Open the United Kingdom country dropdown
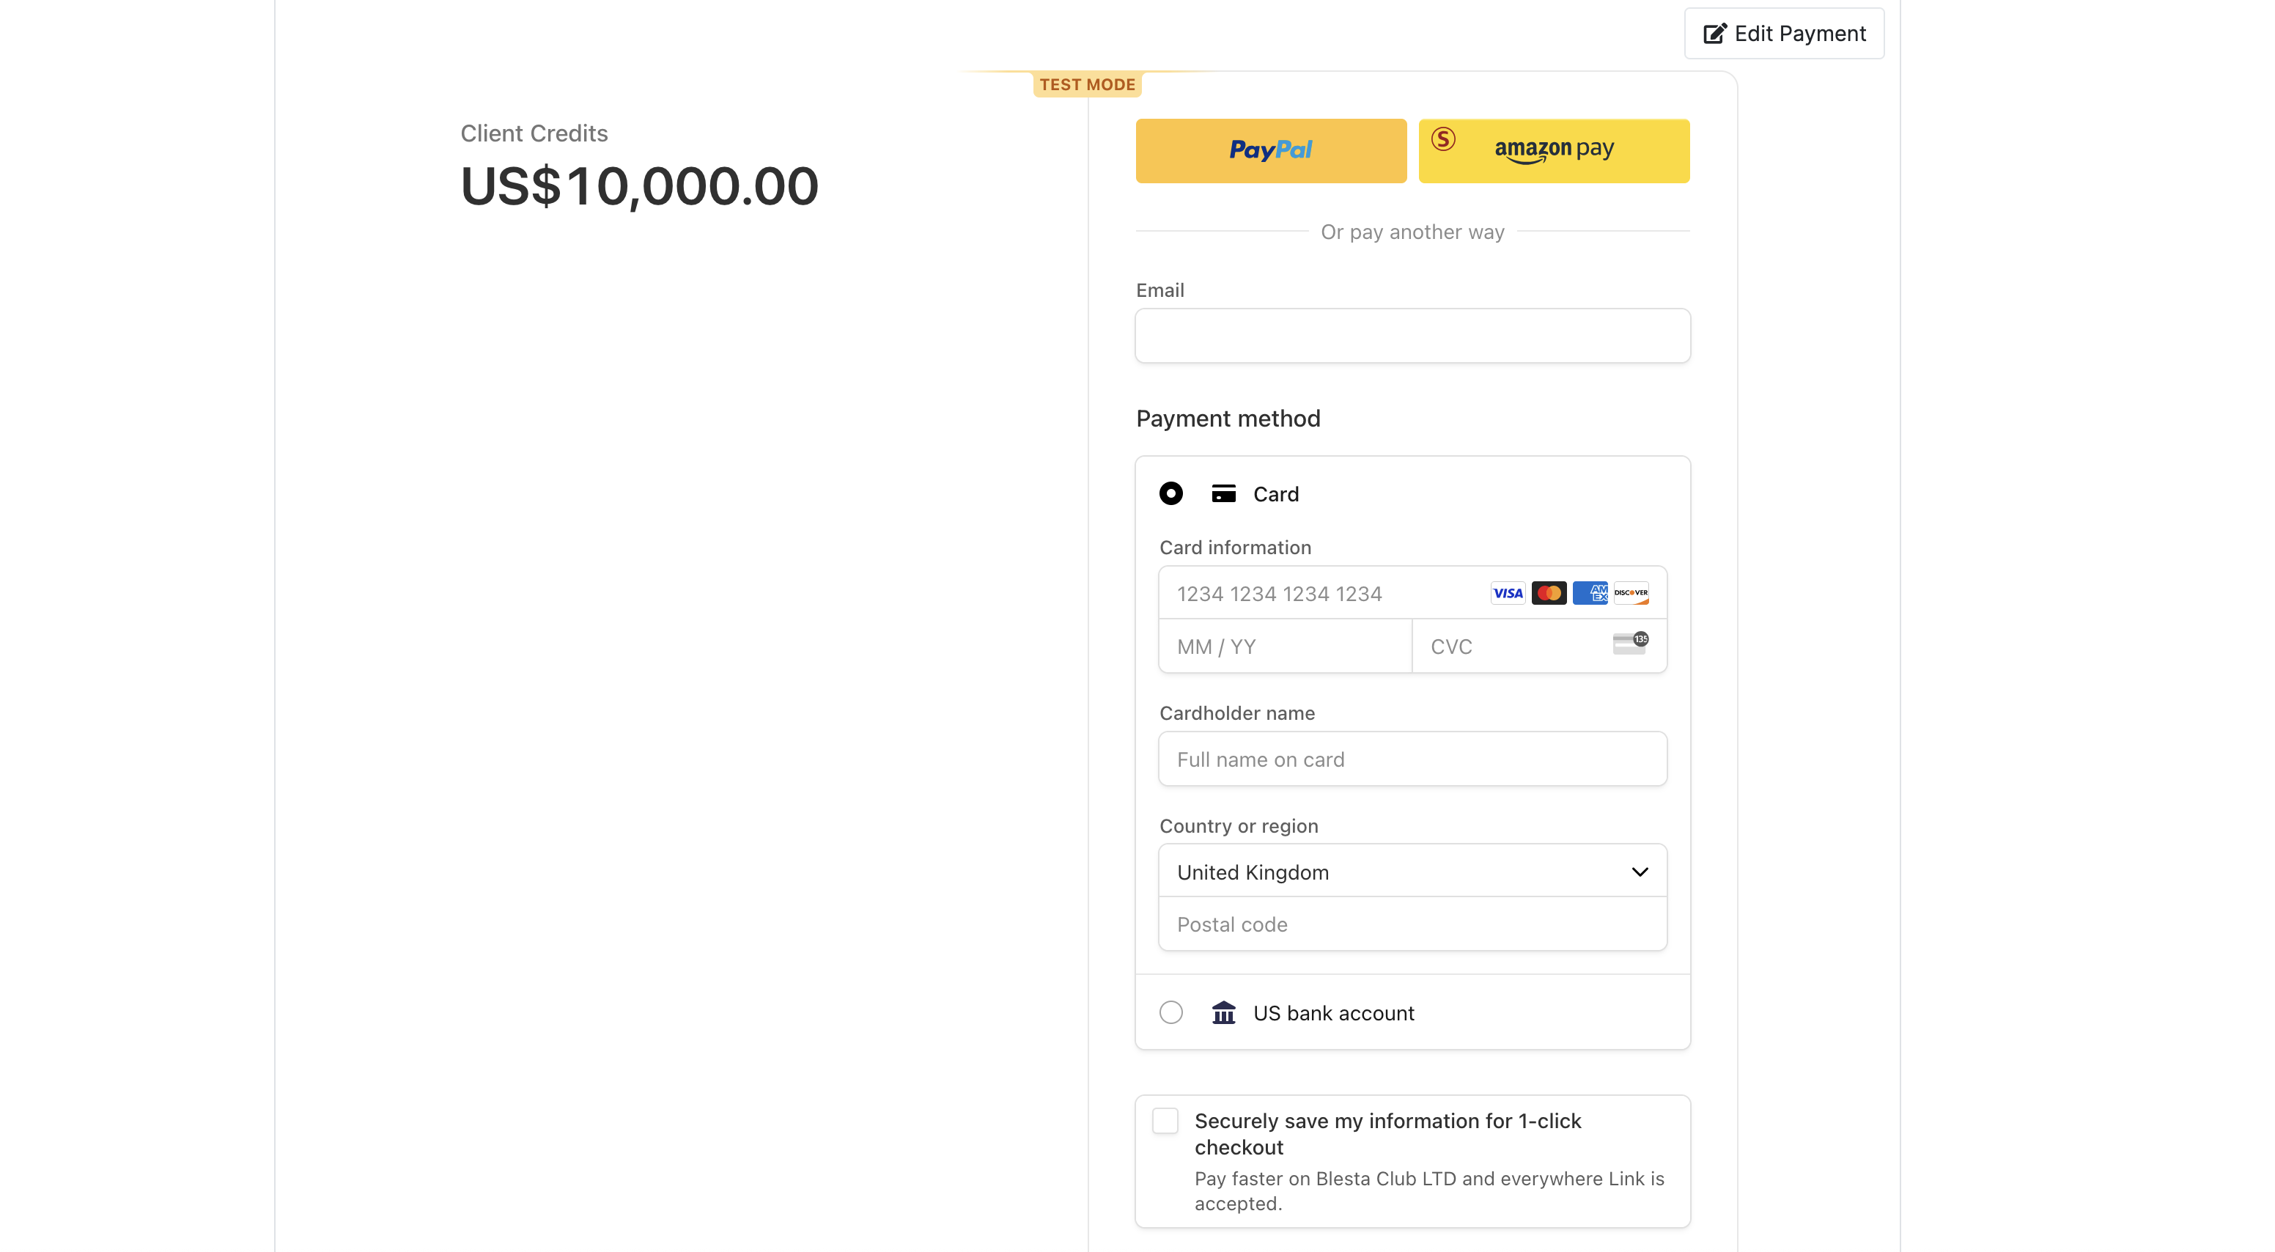The width and height of the screenshot is (2275, 1252). [x=1412, y=871]
